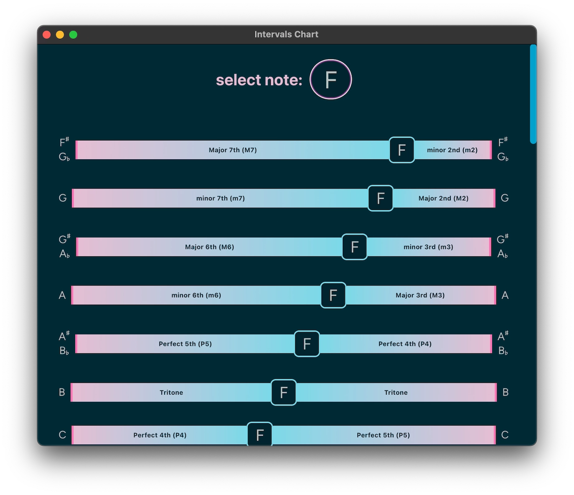This screenshot has height=495, width=574.
Task: Click the minor 6th (m6) label
Action: click(196, 295)
